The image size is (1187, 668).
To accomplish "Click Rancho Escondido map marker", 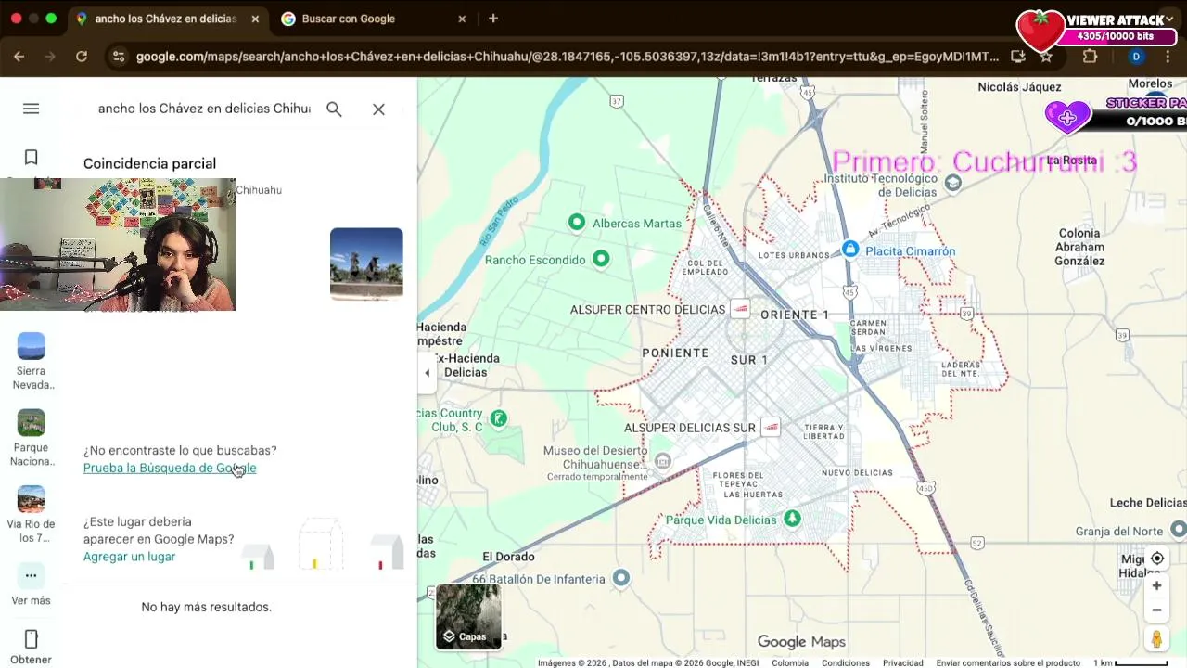I will pos(601,259).
